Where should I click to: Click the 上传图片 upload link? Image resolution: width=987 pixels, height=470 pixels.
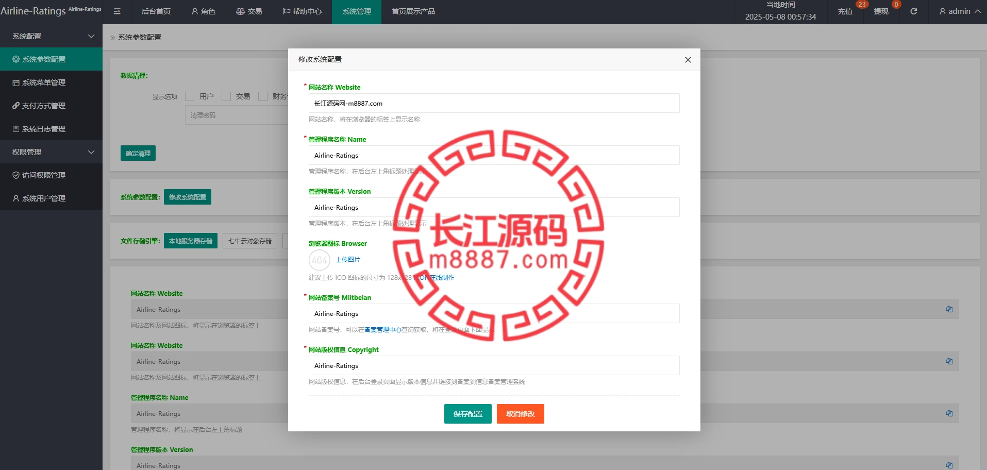coord(348,260)
